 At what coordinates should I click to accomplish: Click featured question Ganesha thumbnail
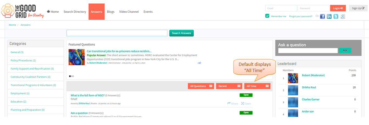[77, 57]
